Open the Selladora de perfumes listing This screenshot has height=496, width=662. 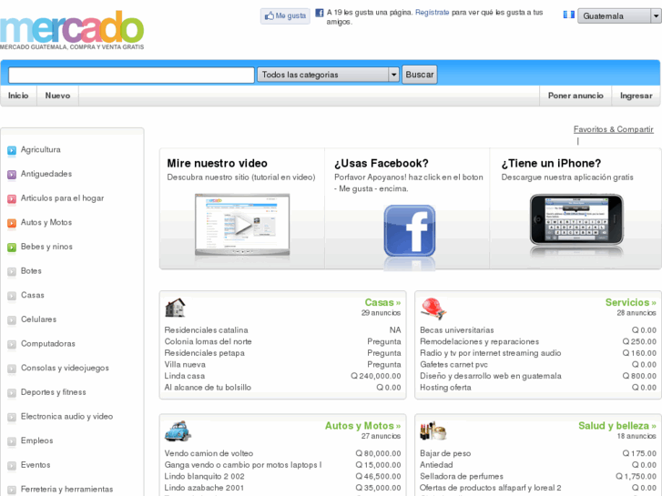[x=462, y=476]
